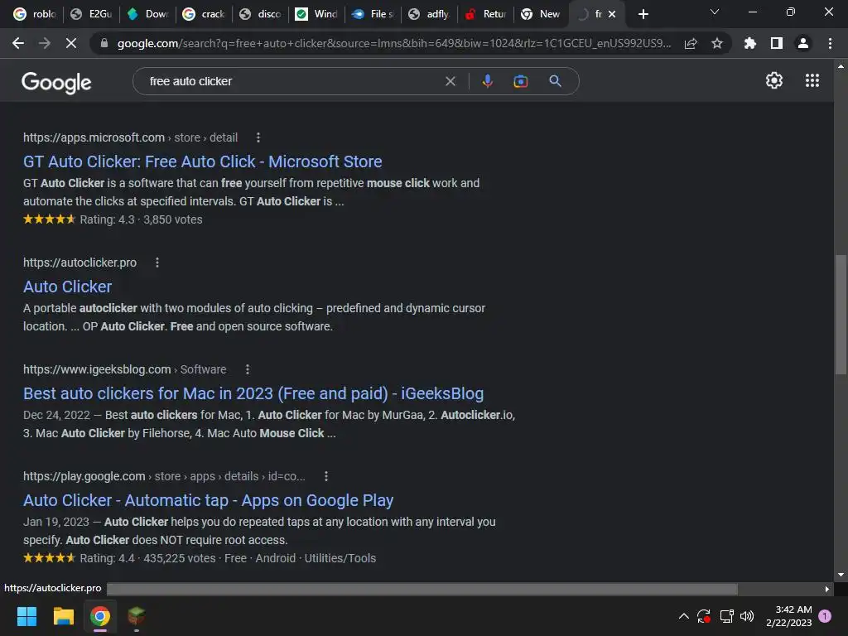
Task: Switch to the E2Gu tab
Action: click(91, 14)
